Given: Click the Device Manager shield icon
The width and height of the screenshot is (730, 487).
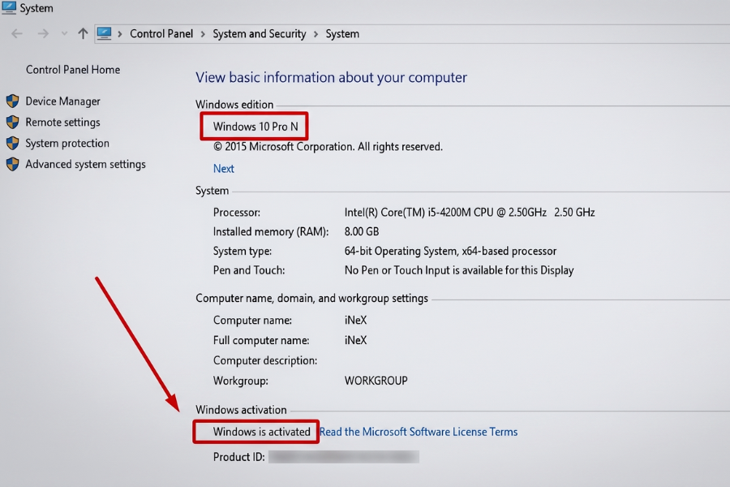Looking at the screenshot, I should (12, 101).
